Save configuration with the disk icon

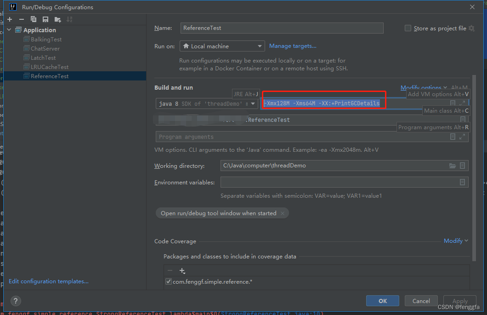(x=45, y=19)
